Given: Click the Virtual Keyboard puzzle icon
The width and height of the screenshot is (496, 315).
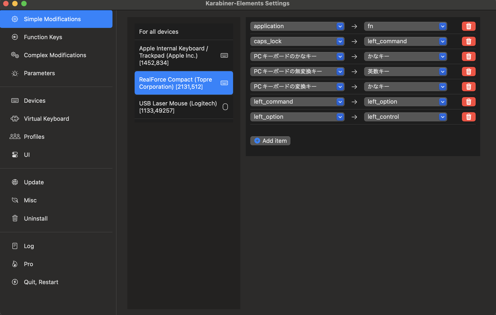Looking at the screenshot, I should point(15,119).
